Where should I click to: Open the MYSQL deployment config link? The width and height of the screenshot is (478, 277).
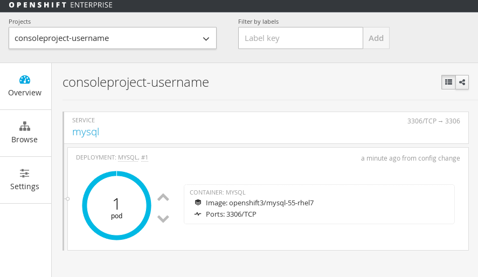pos(128,157)
